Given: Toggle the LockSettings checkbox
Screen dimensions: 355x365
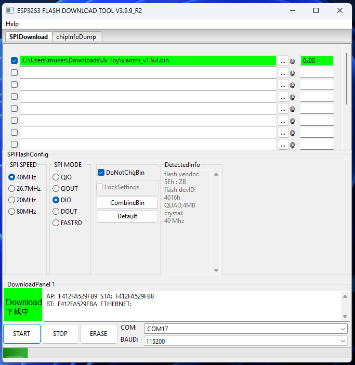Looking at the screenshot, I should [x=118, y=187].
